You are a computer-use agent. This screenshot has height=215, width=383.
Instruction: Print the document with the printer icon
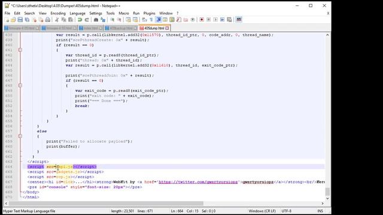(48, 20)
